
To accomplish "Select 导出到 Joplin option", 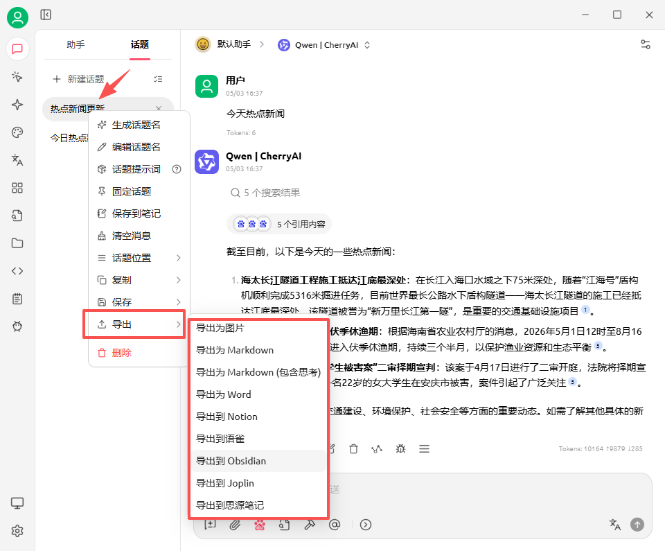I will click(258, 483).
